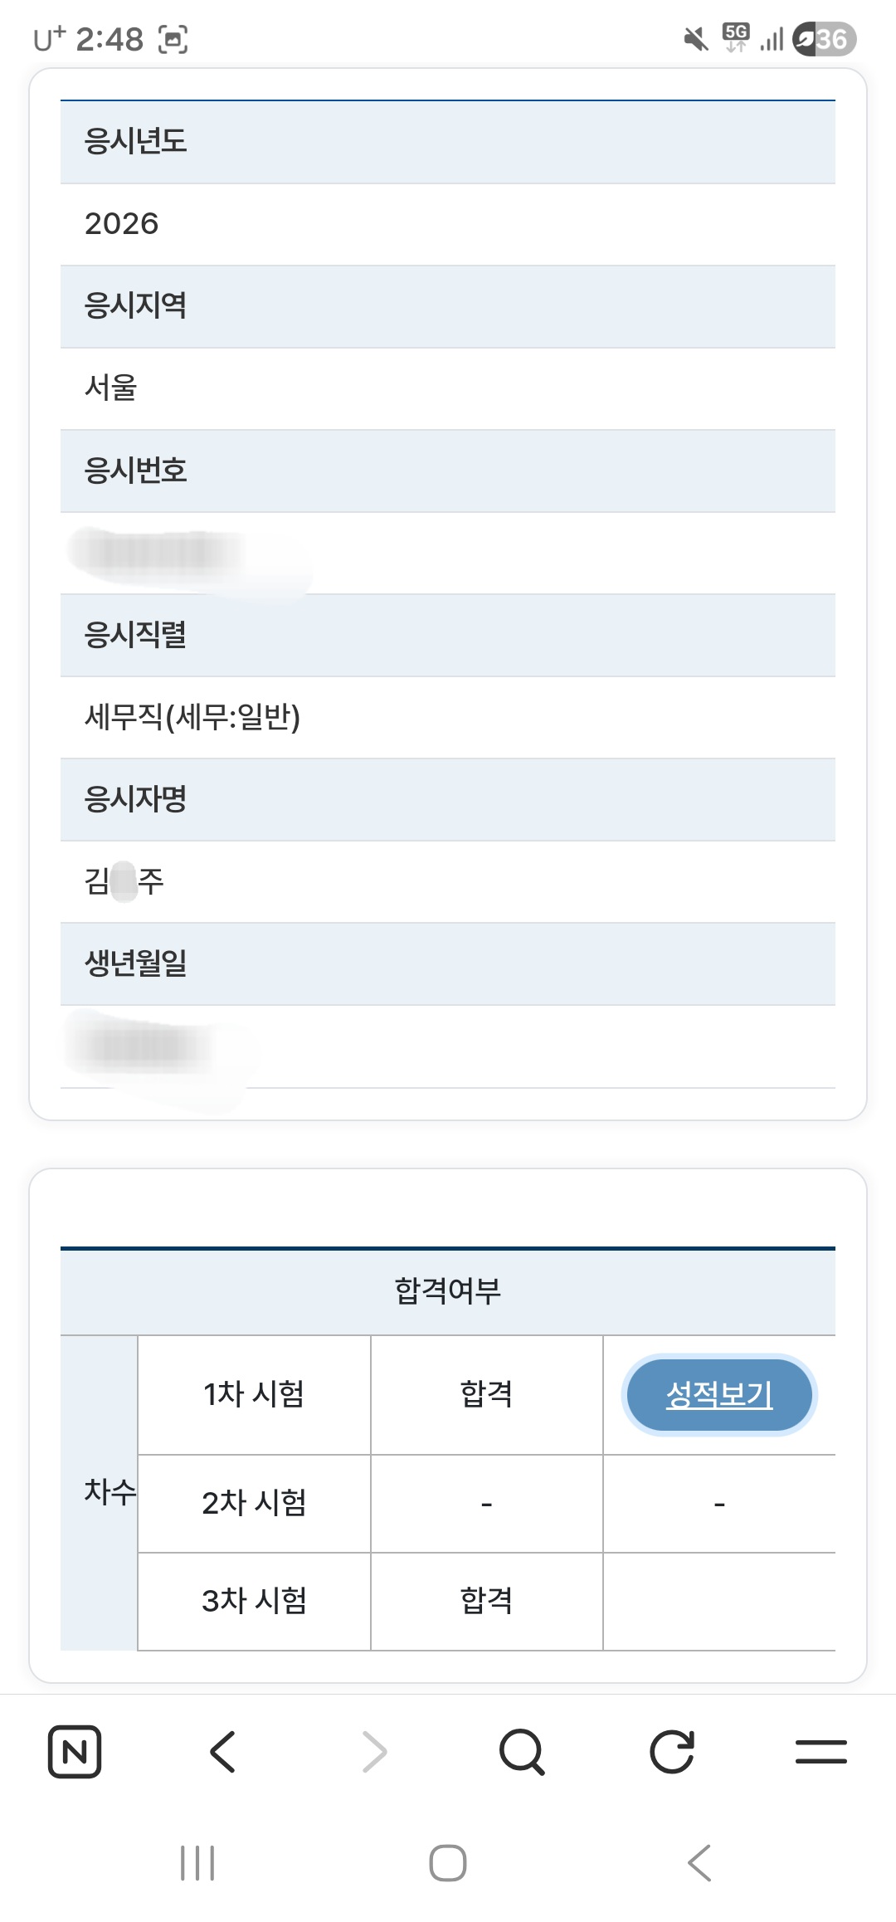Go back with the browser back arrow
This screenshot has width=896, height=1922.
click(223, 1752)
